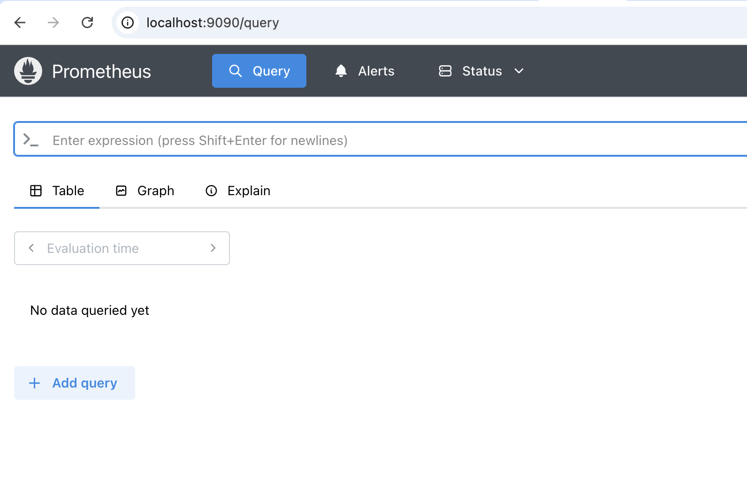Add a new query panel
The width and height of the screenshot is (747, 487).
tap(75, 383)
